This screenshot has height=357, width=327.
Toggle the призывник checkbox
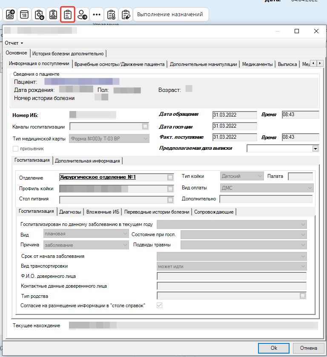coord(15,149)
